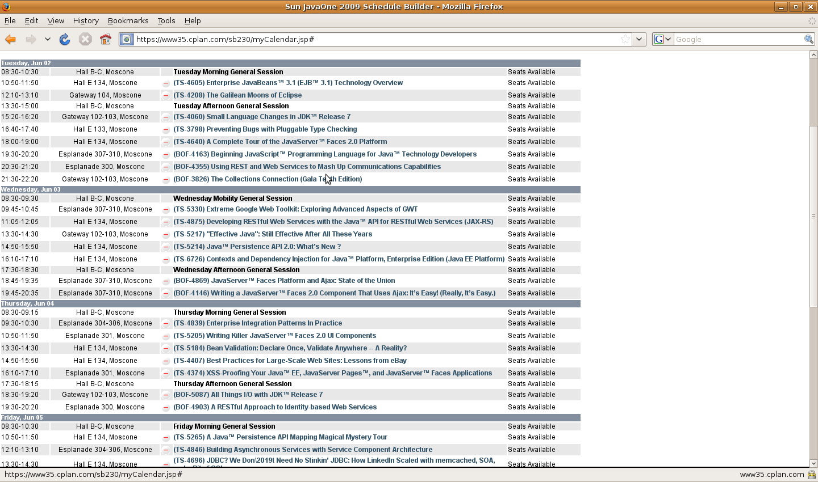Go back using the Back arrow button

[10, 39]
